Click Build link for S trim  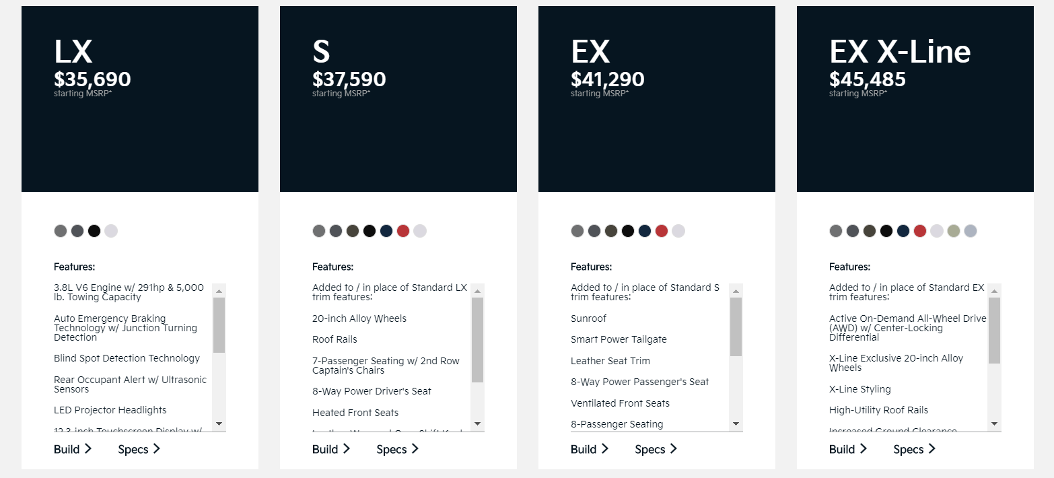click(x=331, y=449)
